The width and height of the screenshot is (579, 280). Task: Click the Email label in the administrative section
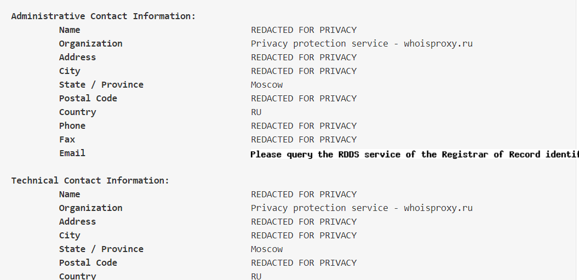point(72,153)
